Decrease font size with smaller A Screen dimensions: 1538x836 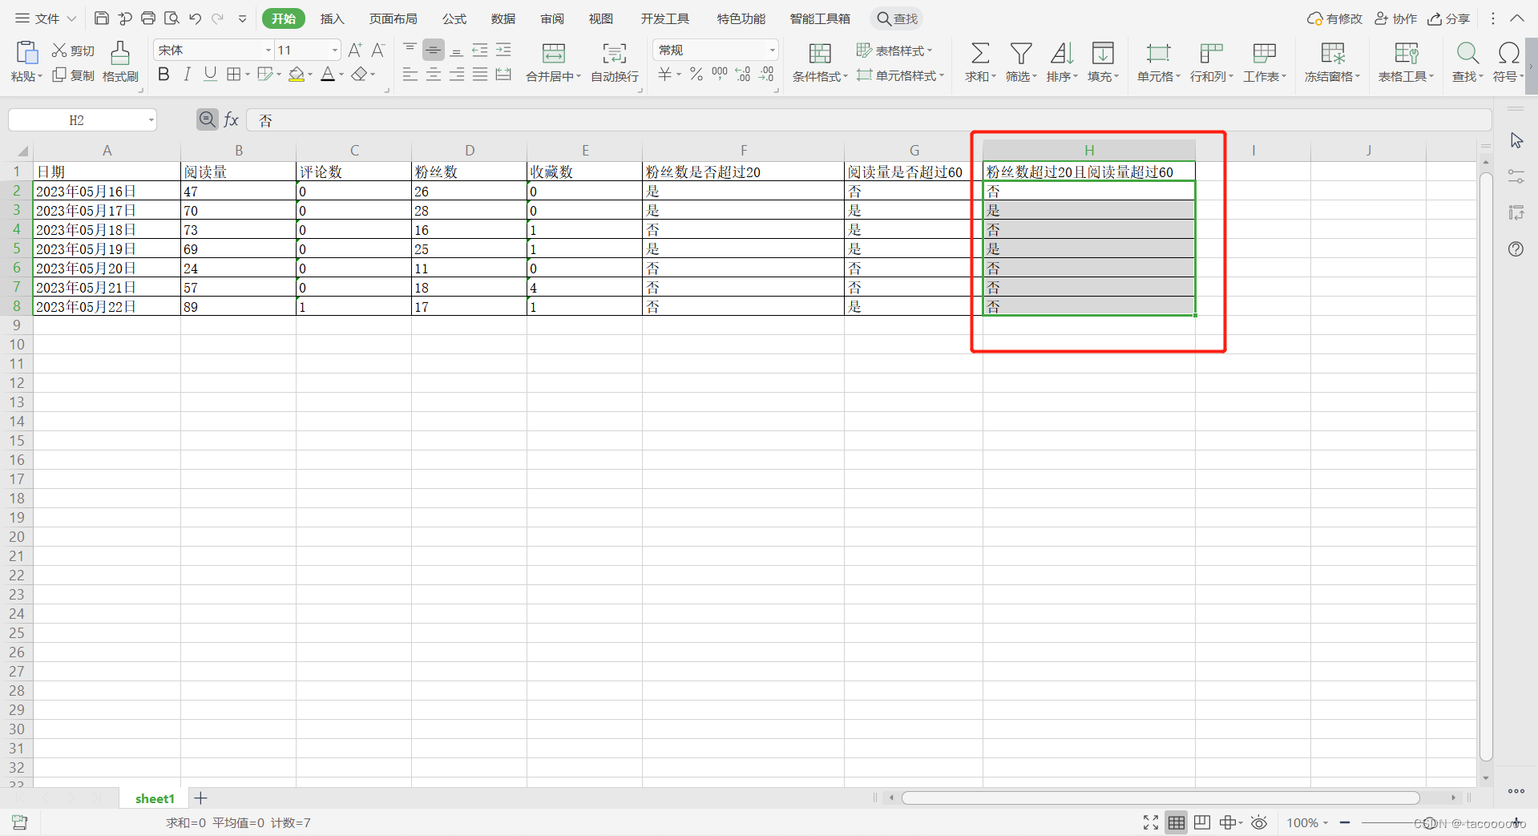point(378,50)
